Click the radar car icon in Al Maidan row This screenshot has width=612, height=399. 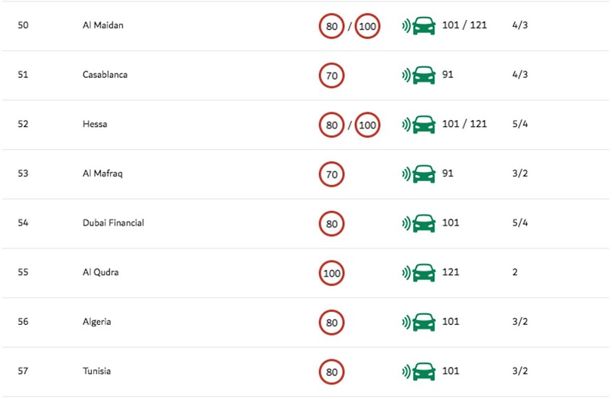coord(418,26)
